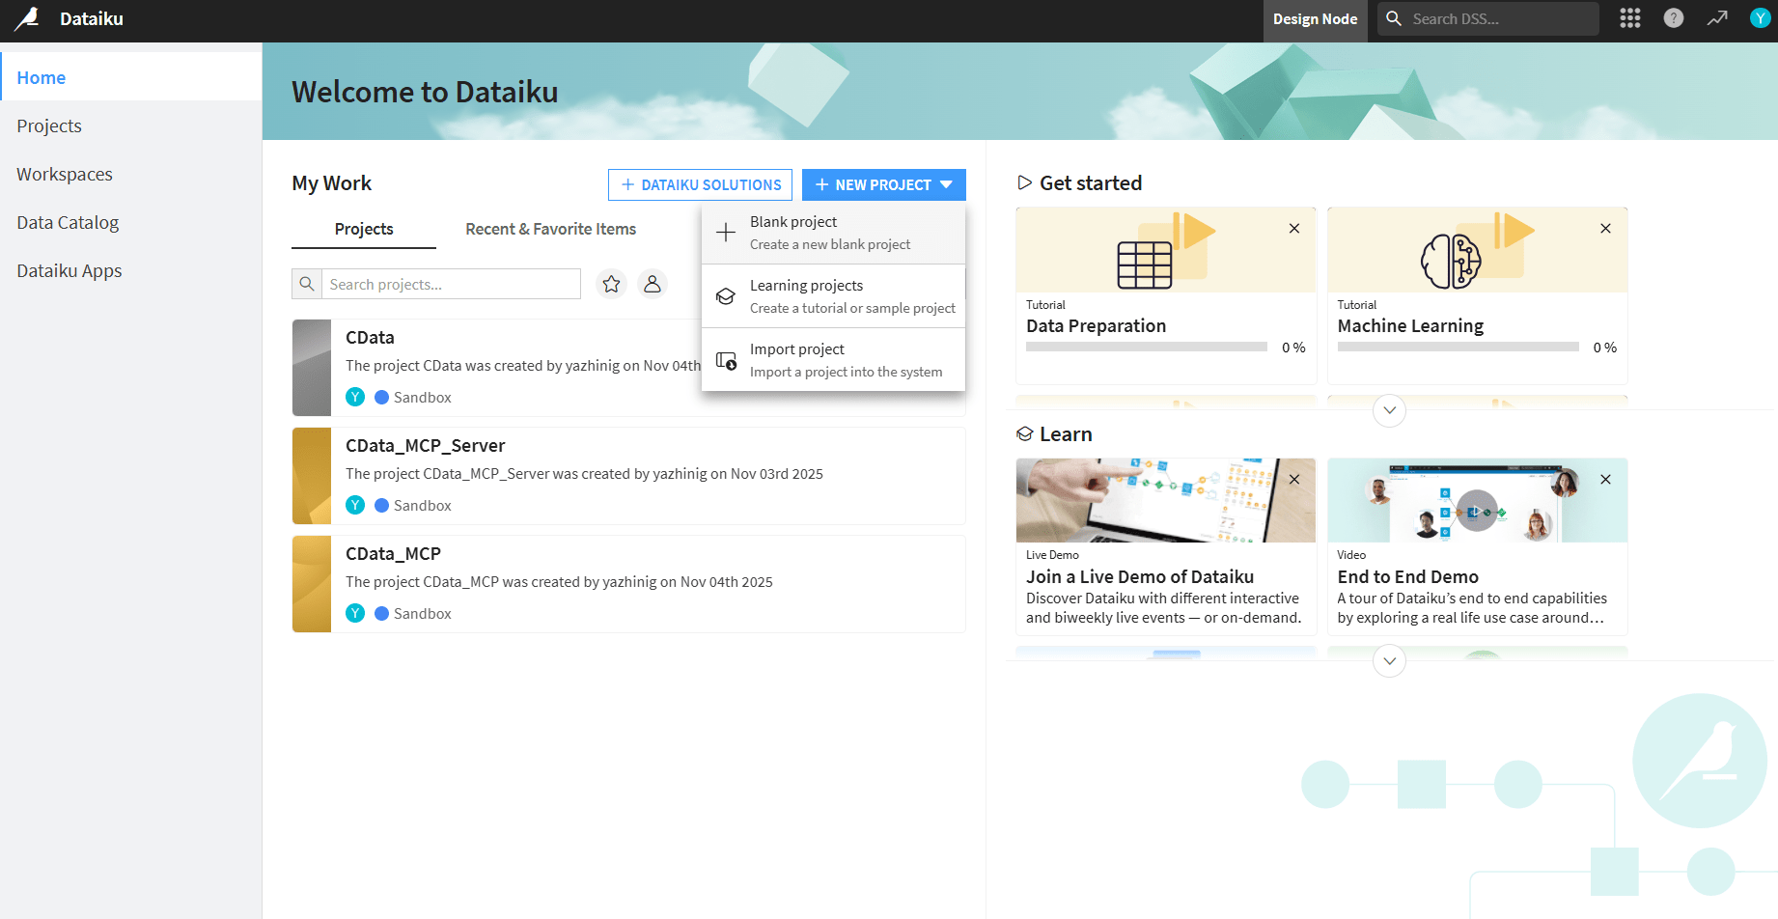The width and height of the screenshot is (1778, 919).
Task: Close the Machine Learning tutorial card
Action: pyautogui.click(x=1605, y=229)
